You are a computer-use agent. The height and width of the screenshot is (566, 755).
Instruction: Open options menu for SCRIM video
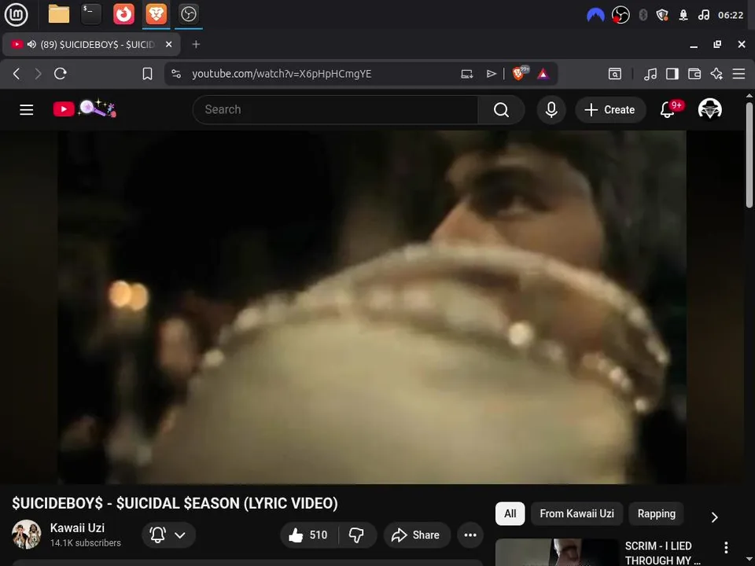pos(726,547)
